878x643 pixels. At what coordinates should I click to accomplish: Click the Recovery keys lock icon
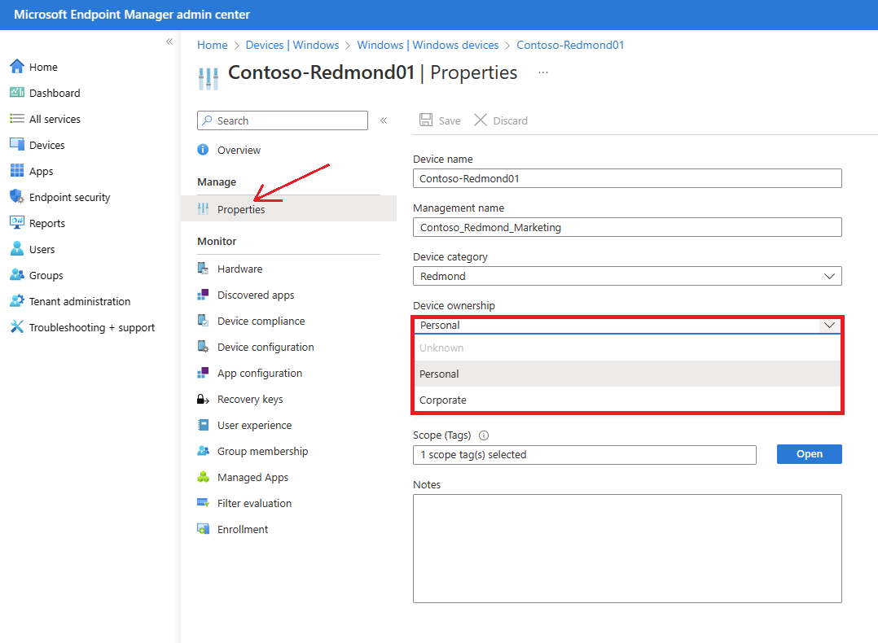(204, 399)
